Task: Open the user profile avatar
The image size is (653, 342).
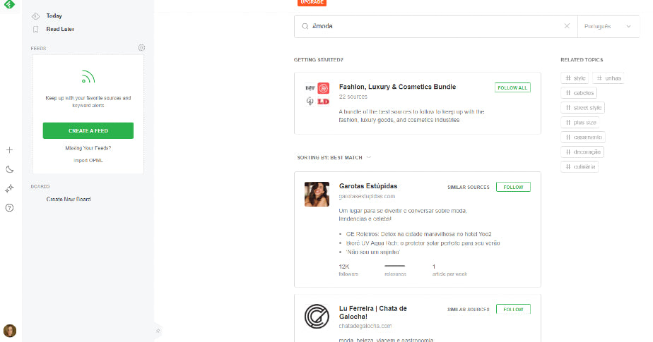Action: [x=10, y=331]
